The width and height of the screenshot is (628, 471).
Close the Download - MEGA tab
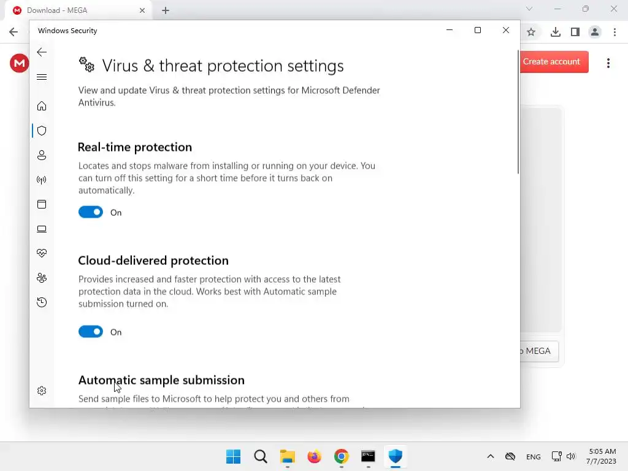(142, 10)
